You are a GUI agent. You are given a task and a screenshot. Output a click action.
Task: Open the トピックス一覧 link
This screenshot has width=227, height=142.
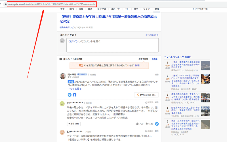coord(200,9)
